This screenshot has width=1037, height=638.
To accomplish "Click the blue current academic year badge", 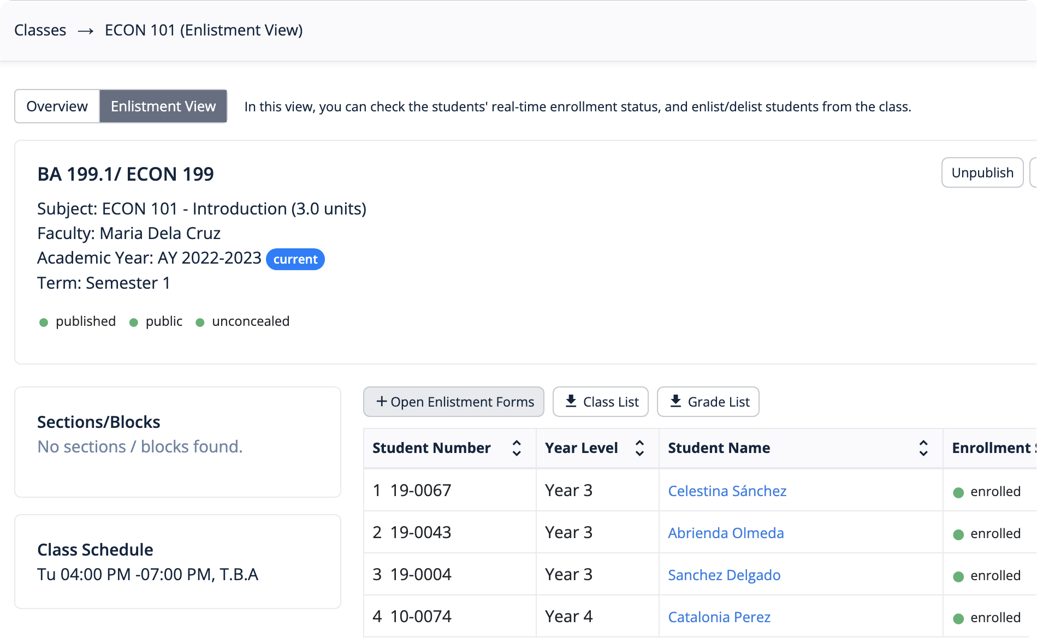I will (x=295, y=259).
